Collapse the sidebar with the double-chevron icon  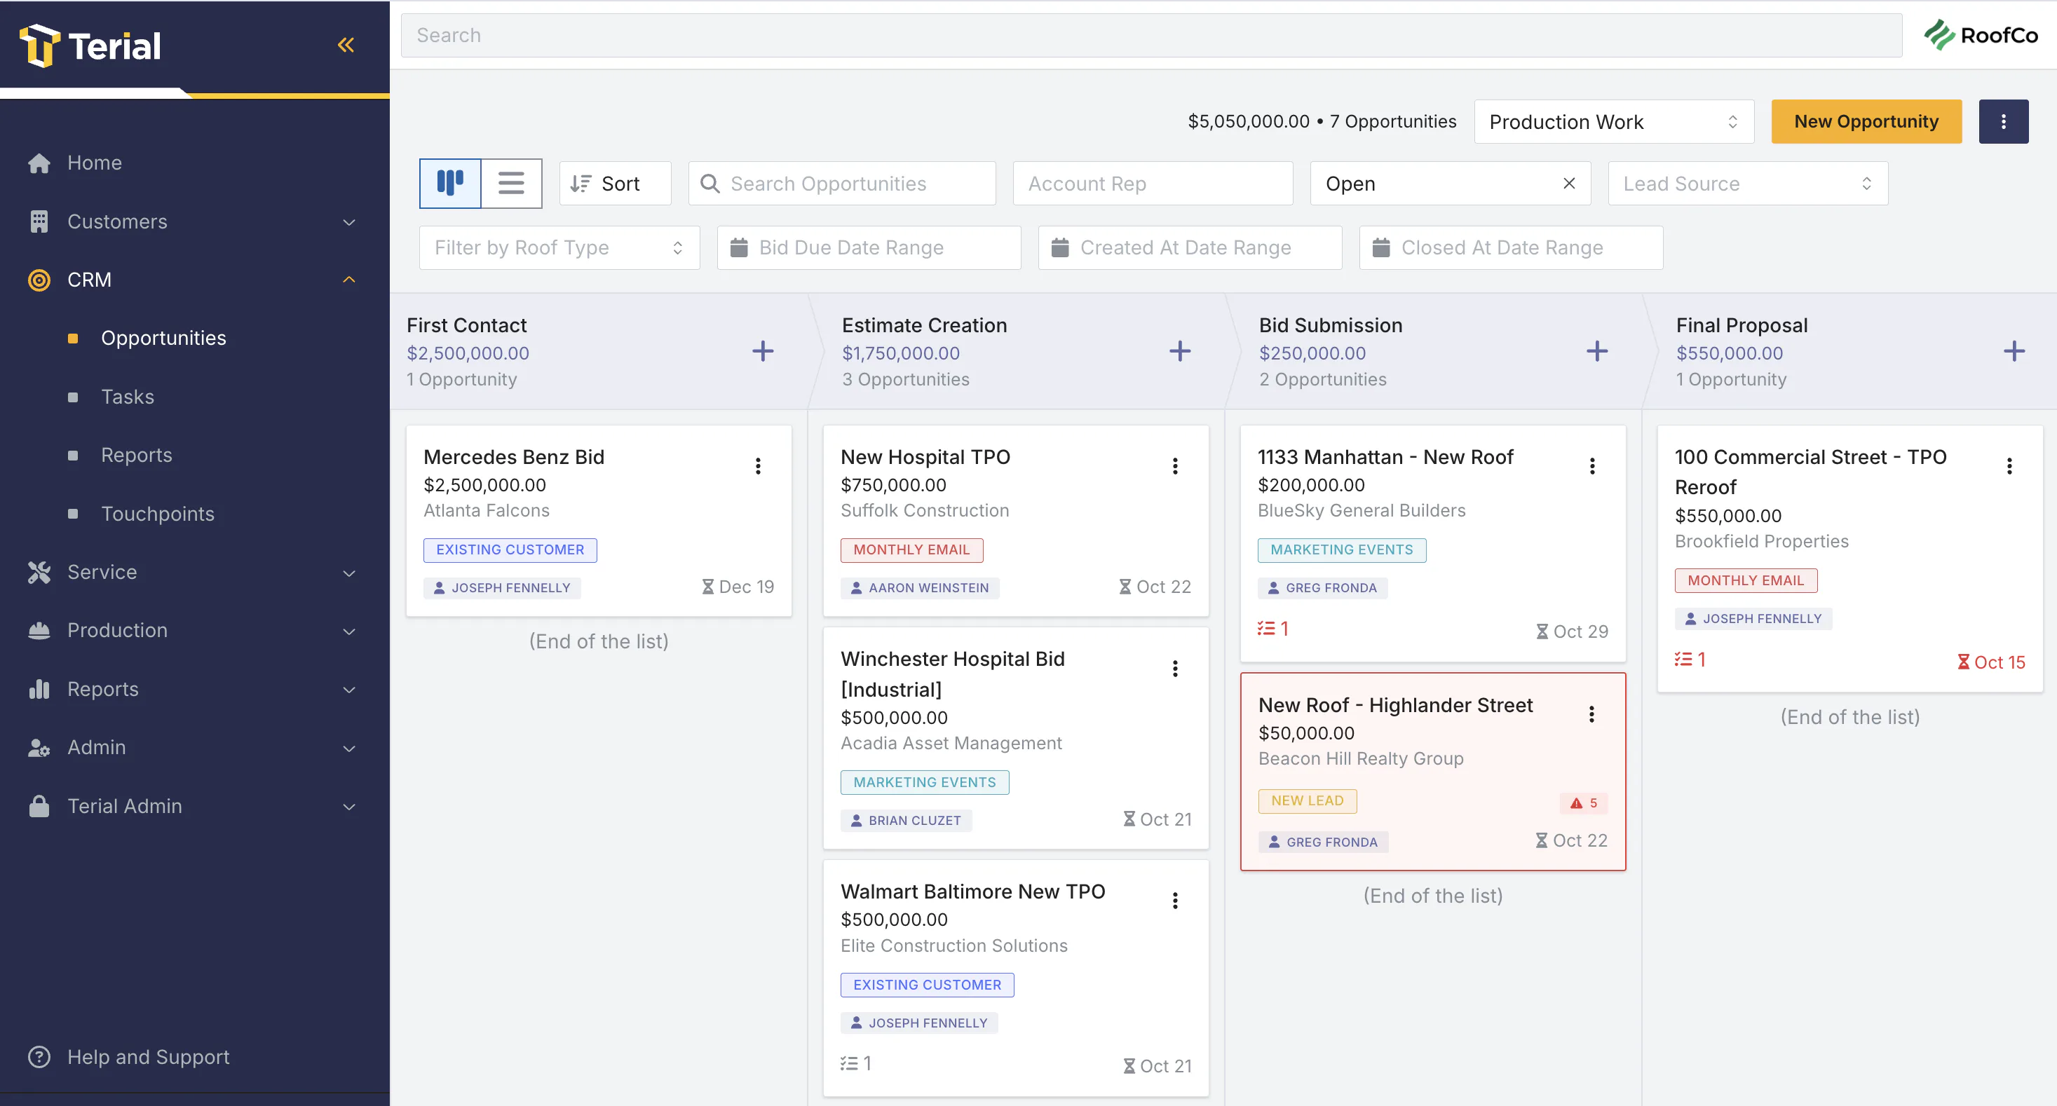(x=346, y=45)
